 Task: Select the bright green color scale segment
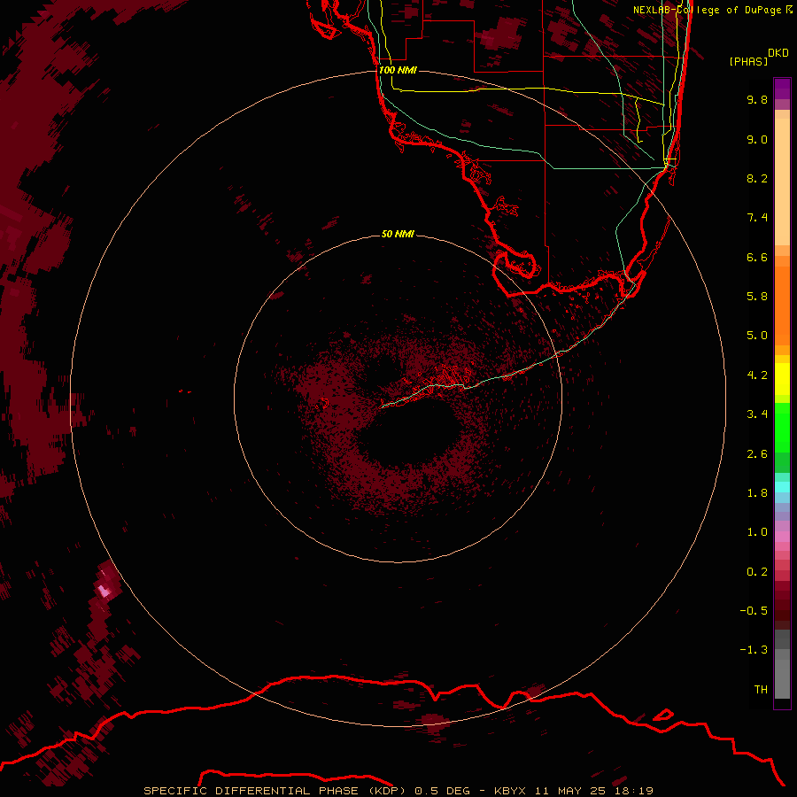pos(782,428)
